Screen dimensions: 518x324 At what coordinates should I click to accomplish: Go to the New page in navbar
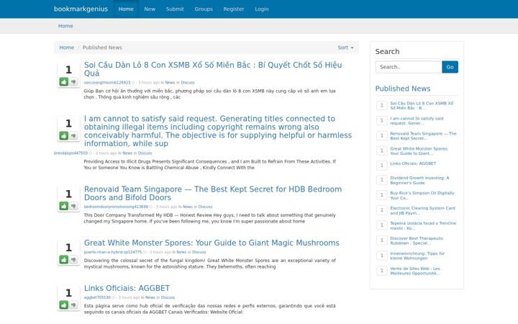point(150,9)
